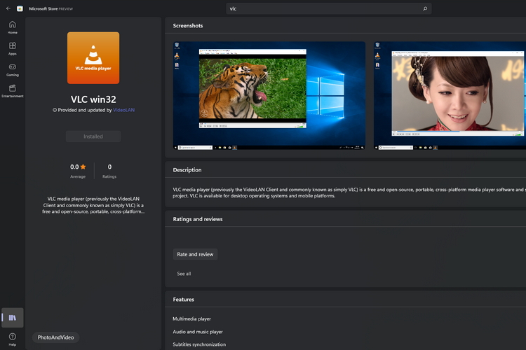
Task: Open the Gaming section in sidebar
Action: [x=13, y=70]
